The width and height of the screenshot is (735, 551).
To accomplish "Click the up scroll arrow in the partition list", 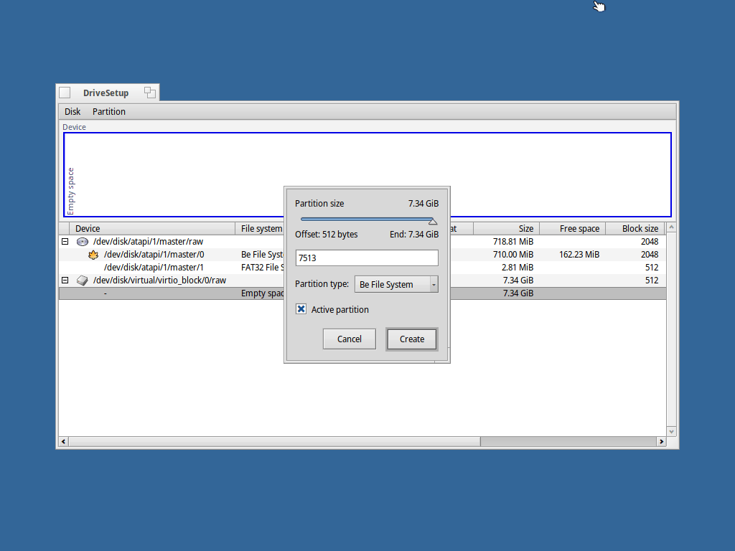I will coord(671,227).
